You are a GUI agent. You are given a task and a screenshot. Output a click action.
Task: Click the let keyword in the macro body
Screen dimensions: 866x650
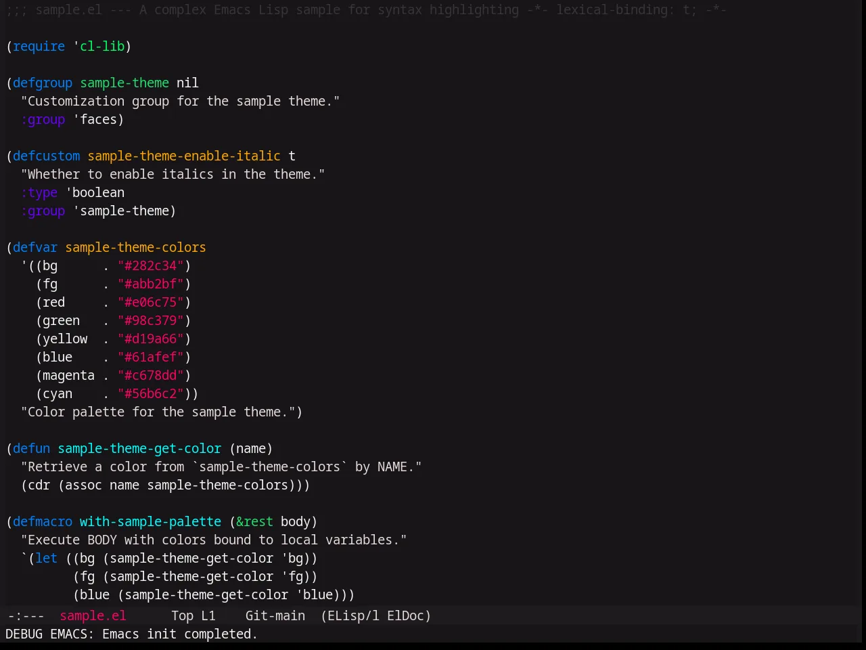tap(47, 558)
